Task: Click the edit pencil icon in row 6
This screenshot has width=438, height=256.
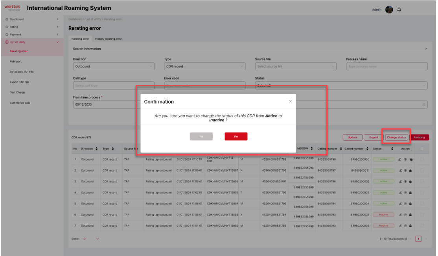Action: coord(400,214)
